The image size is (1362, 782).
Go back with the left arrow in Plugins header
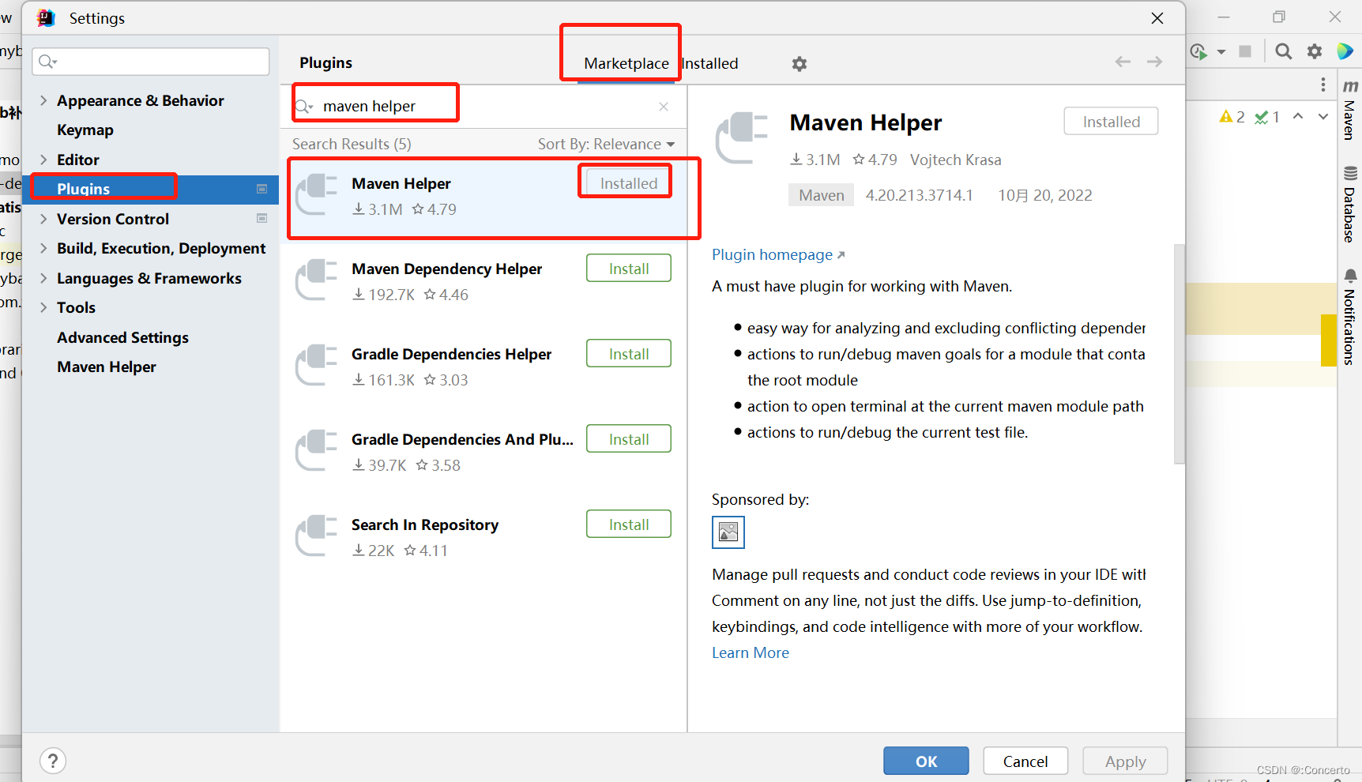(x=1123, y=62)
